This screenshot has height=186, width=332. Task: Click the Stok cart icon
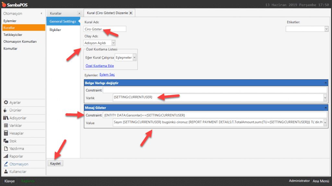(6, 141)
